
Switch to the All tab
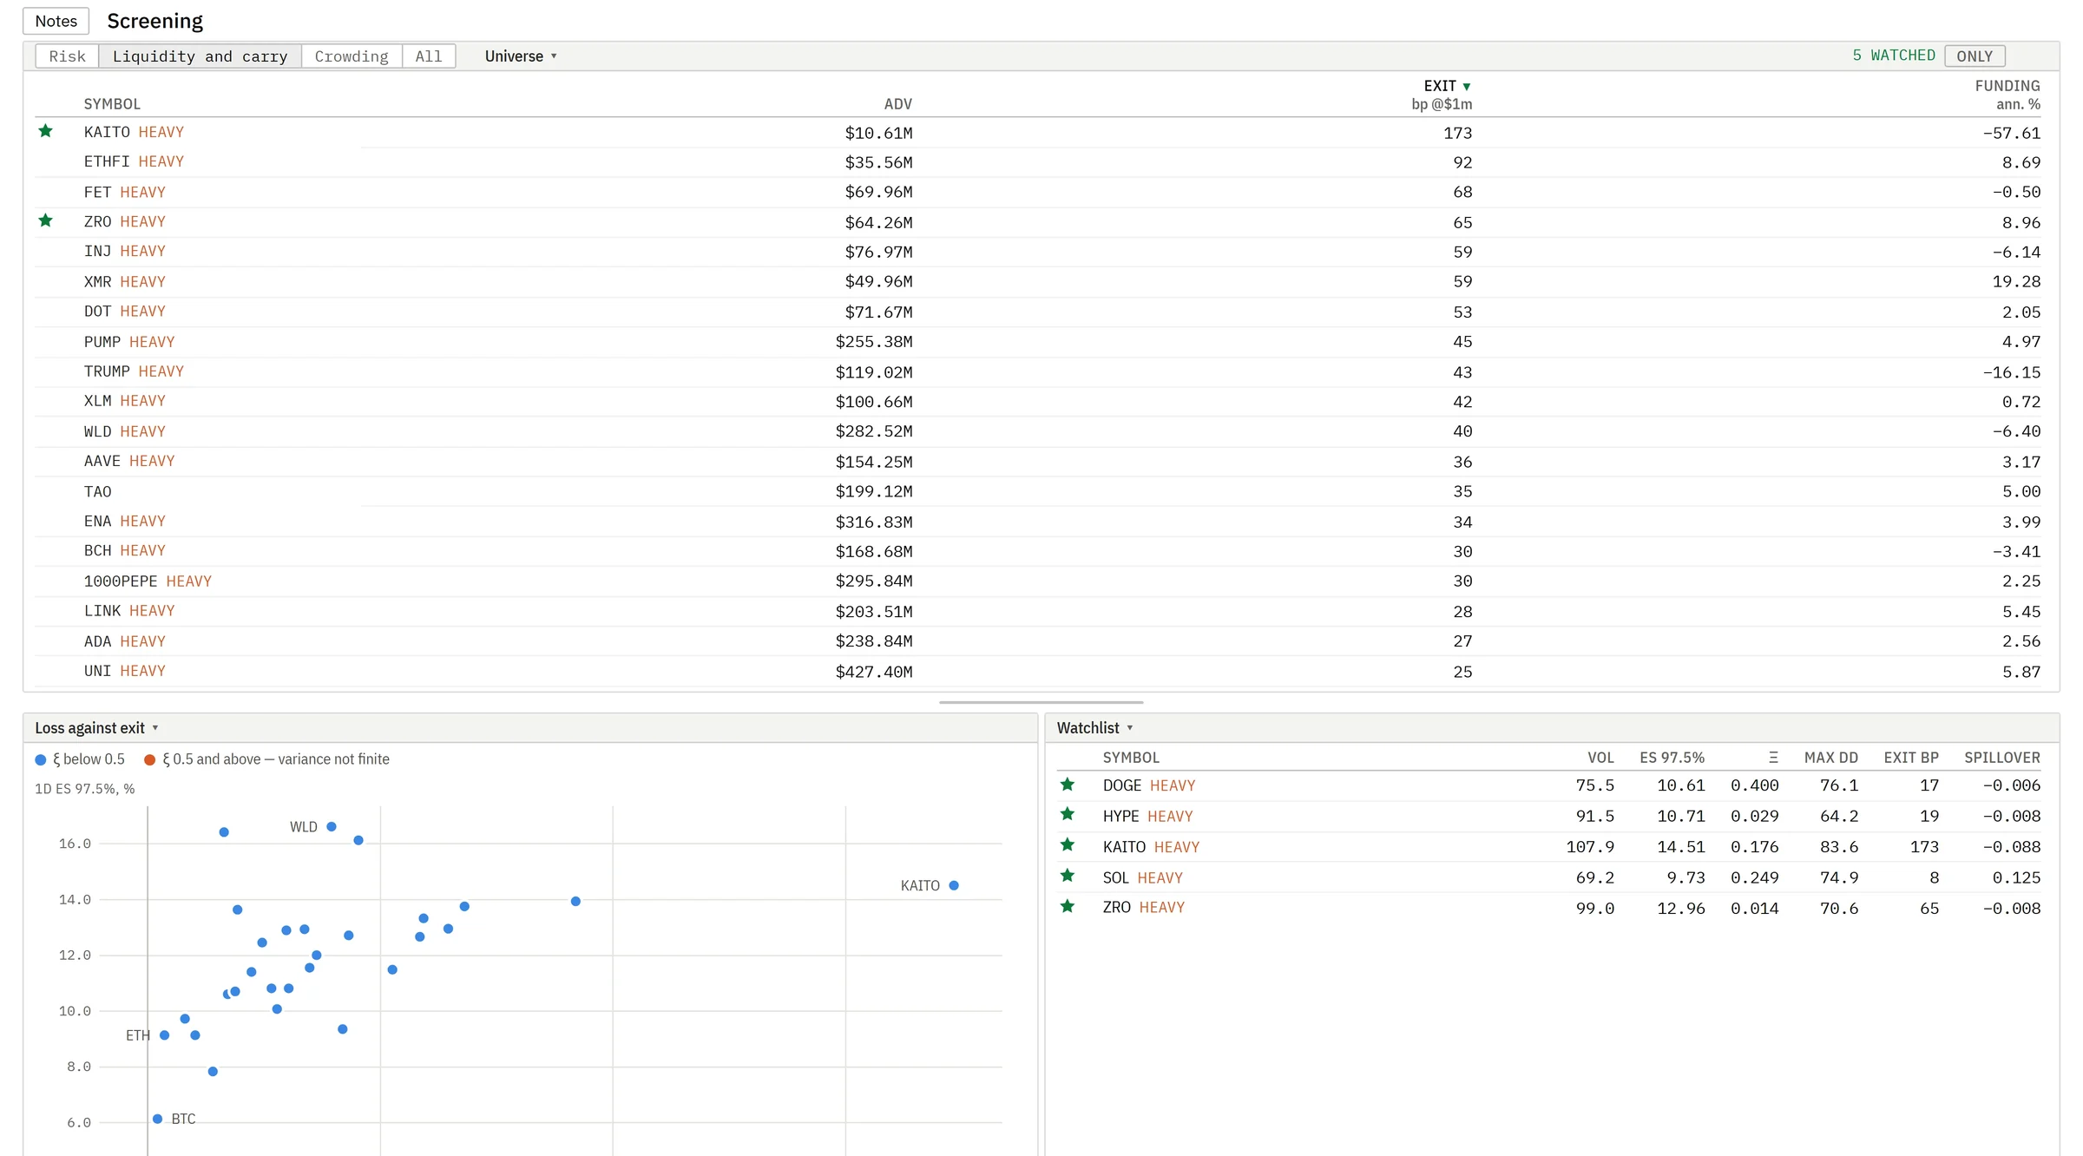(x=429, y=56)
